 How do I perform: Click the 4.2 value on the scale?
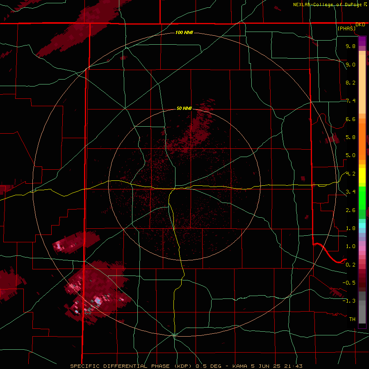pos(351,174)
